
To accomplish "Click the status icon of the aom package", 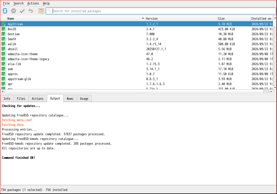I will 3,69.
